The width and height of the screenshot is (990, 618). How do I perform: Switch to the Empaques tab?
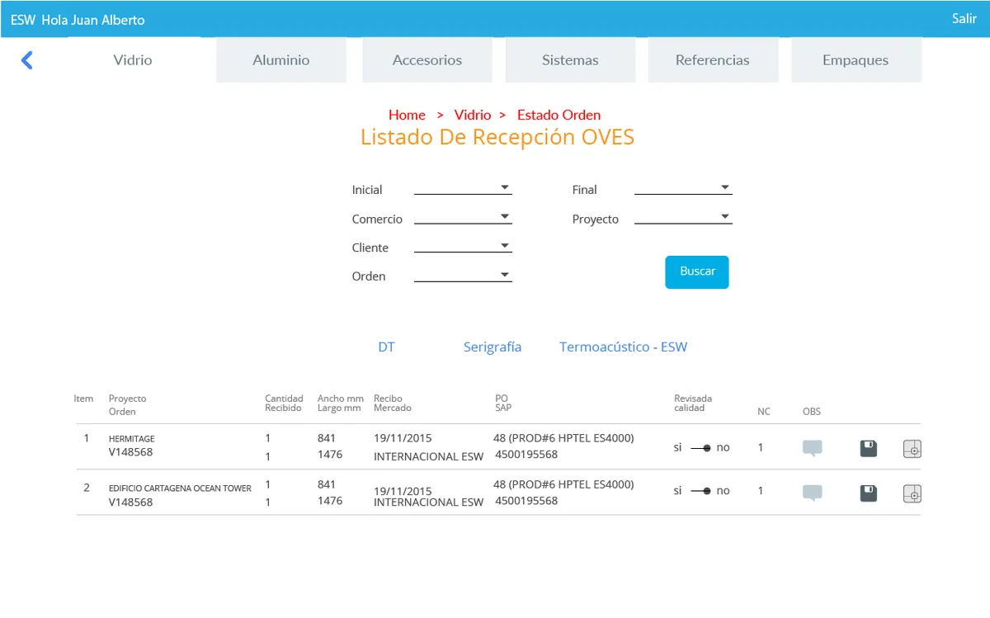click(x=856, y=60)
